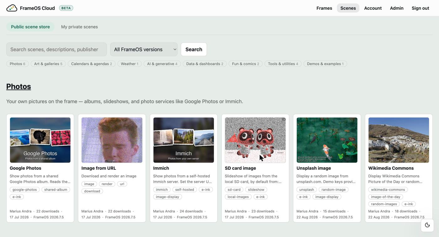Click the '15 downloads' text on Unsplash card

coord(334,211)
